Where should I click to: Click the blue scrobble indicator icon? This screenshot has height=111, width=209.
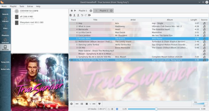[117, 109]
